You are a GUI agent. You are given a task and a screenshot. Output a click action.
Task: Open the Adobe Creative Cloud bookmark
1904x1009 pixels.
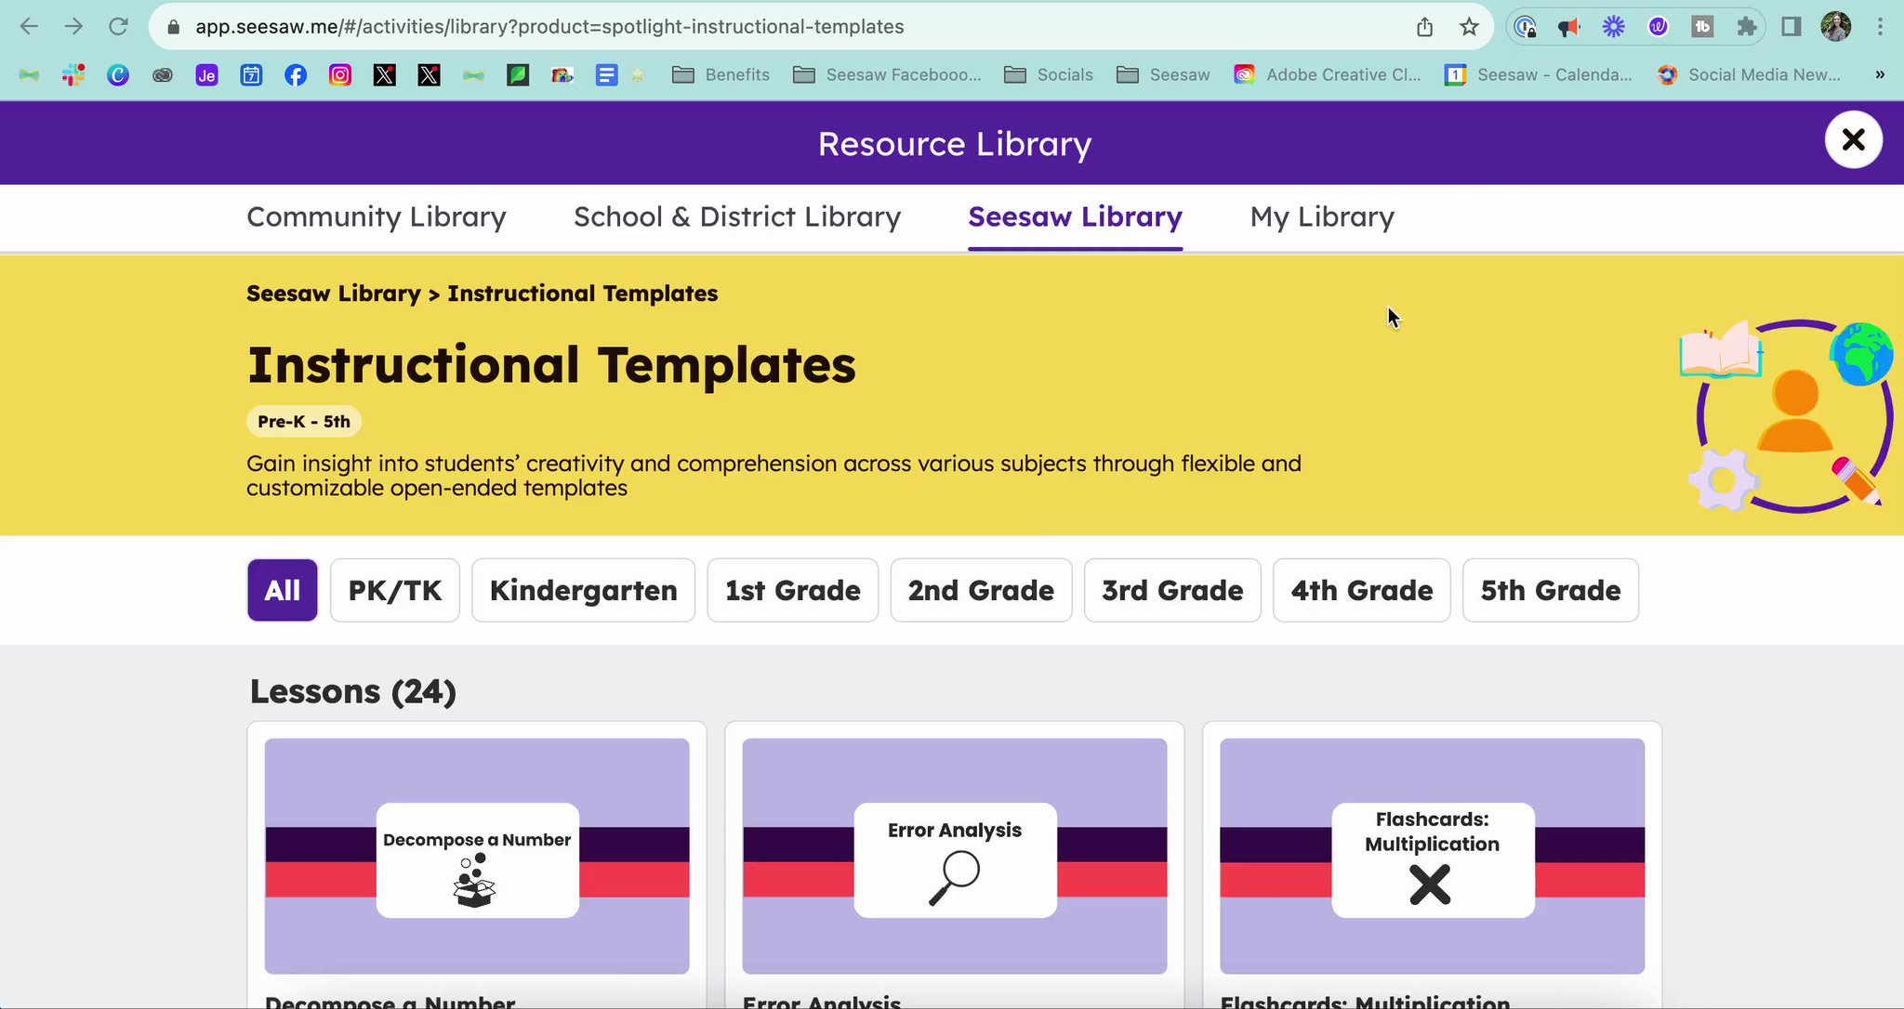tap(1328, 75)
